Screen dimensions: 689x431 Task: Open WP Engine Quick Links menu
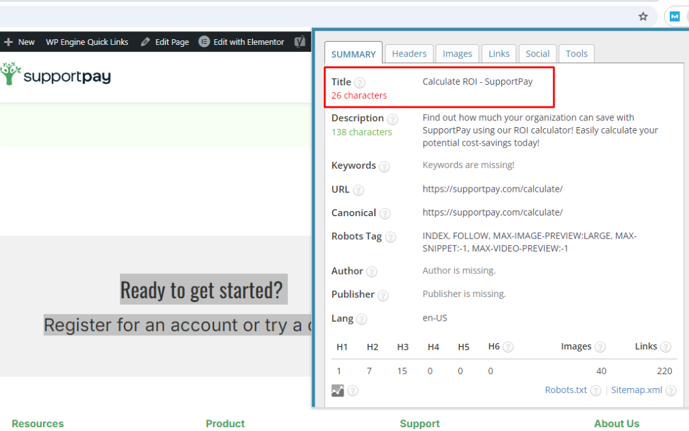click(x=87, y=42)
